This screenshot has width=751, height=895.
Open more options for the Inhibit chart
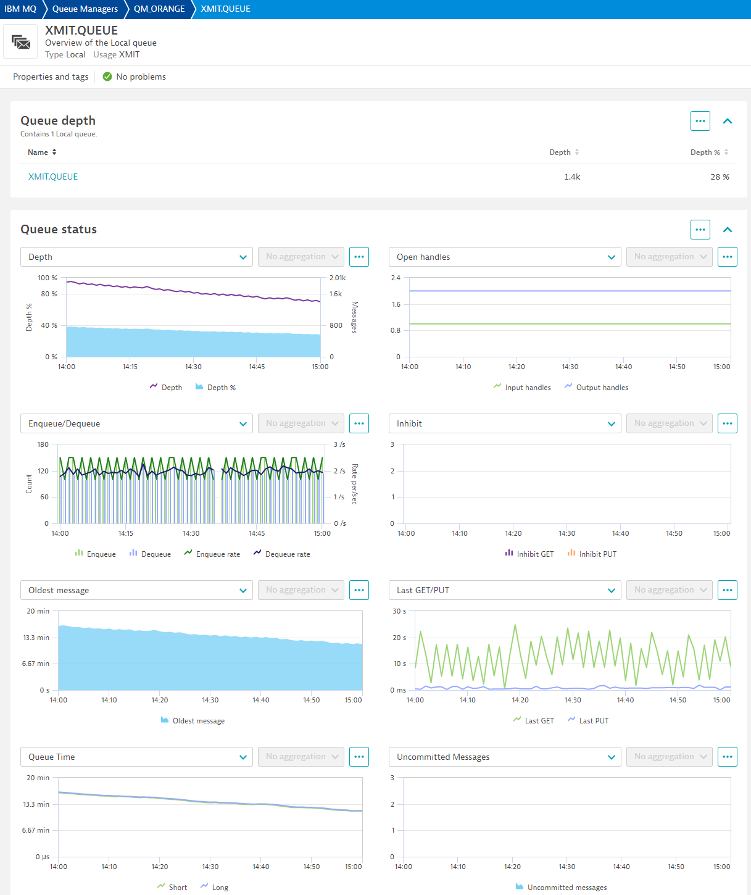coord(727,423)
